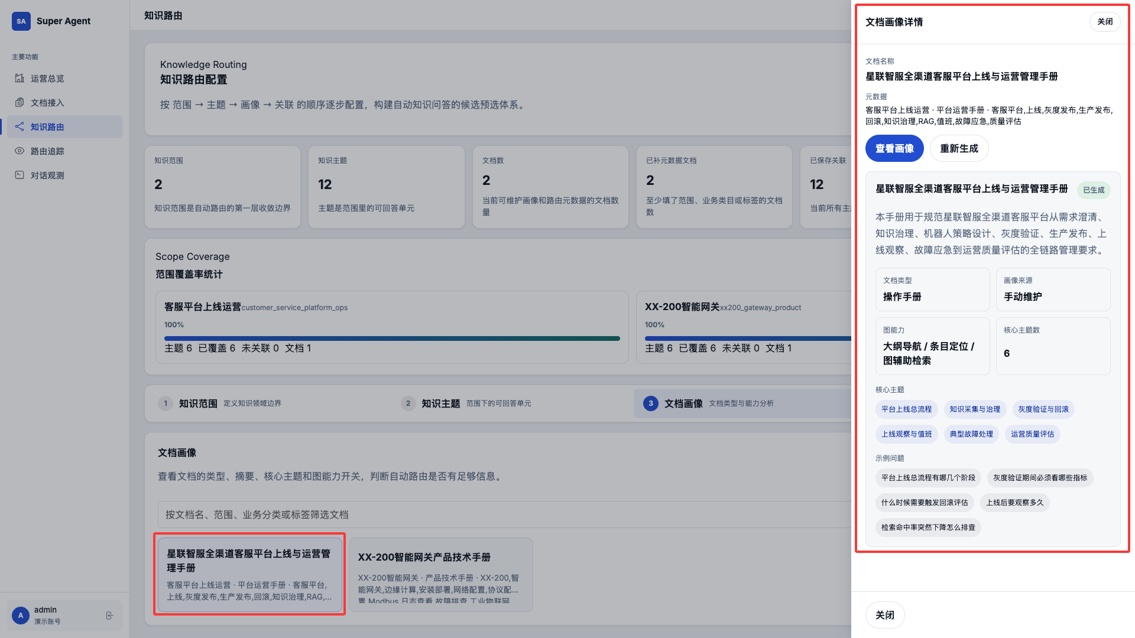
Task: Click the 知识路由 share icon in sidebar
Action: click(20, 126)
